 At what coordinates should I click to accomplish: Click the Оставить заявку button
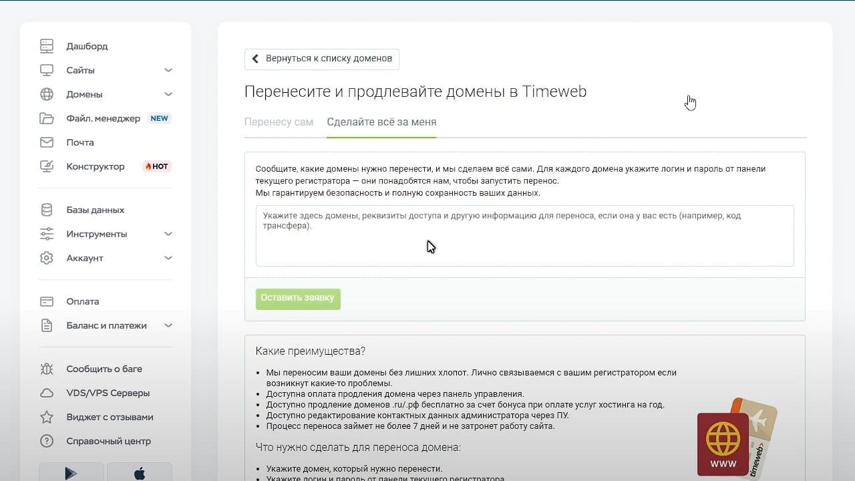tap(298, 299)
